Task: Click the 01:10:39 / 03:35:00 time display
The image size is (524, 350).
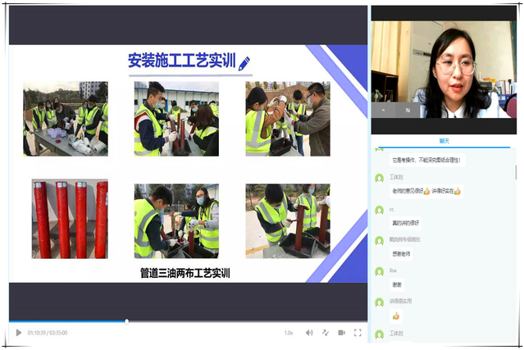Action: (48, 333)
